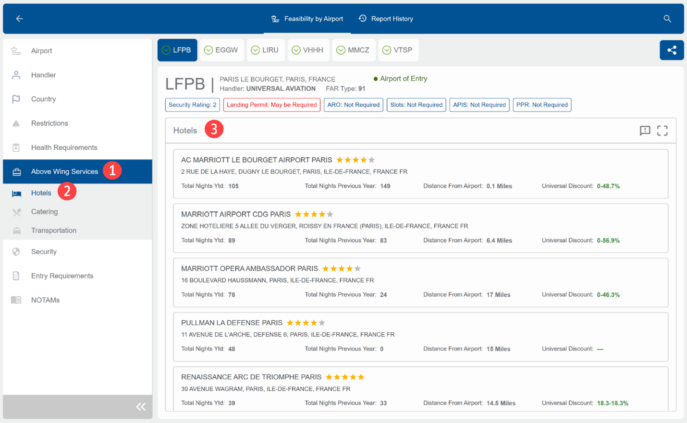
Task: Click the Health Requirements clipboard icon
Action: click(16, 147)
